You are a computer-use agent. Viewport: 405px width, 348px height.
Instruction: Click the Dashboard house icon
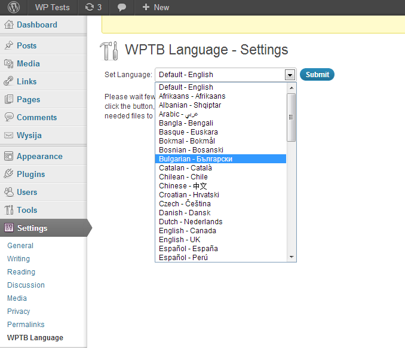click(9, 25)
